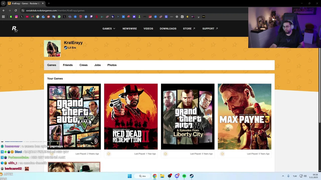Open Steam from the taskbar

click(x=192, y=176)
